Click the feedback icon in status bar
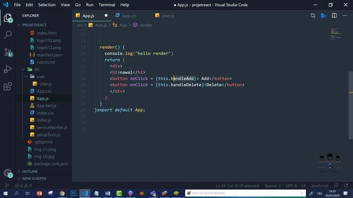 [x=336, y=186]
